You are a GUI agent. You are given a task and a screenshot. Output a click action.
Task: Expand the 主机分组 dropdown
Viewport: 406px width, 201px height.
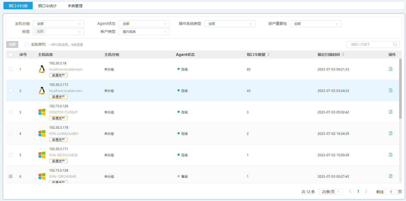click(58, 24)
